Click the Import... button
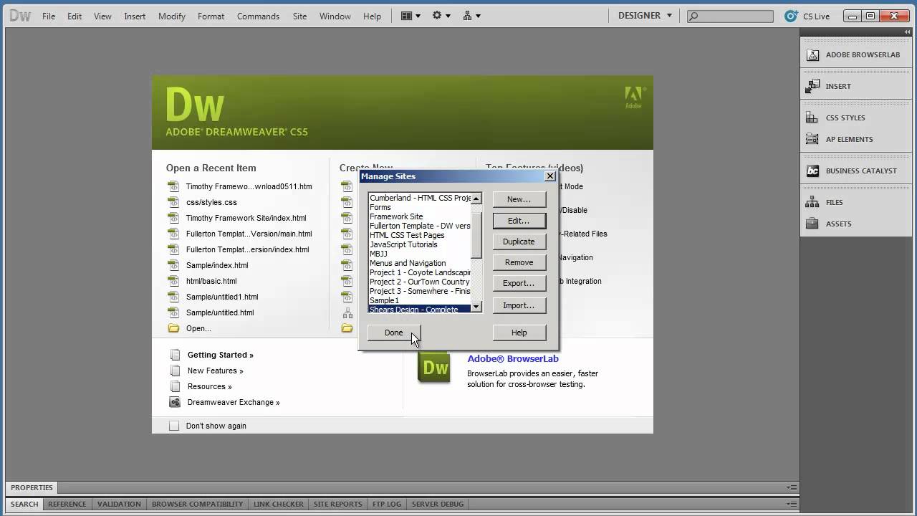The image size is (917, 516). (519, 305)
